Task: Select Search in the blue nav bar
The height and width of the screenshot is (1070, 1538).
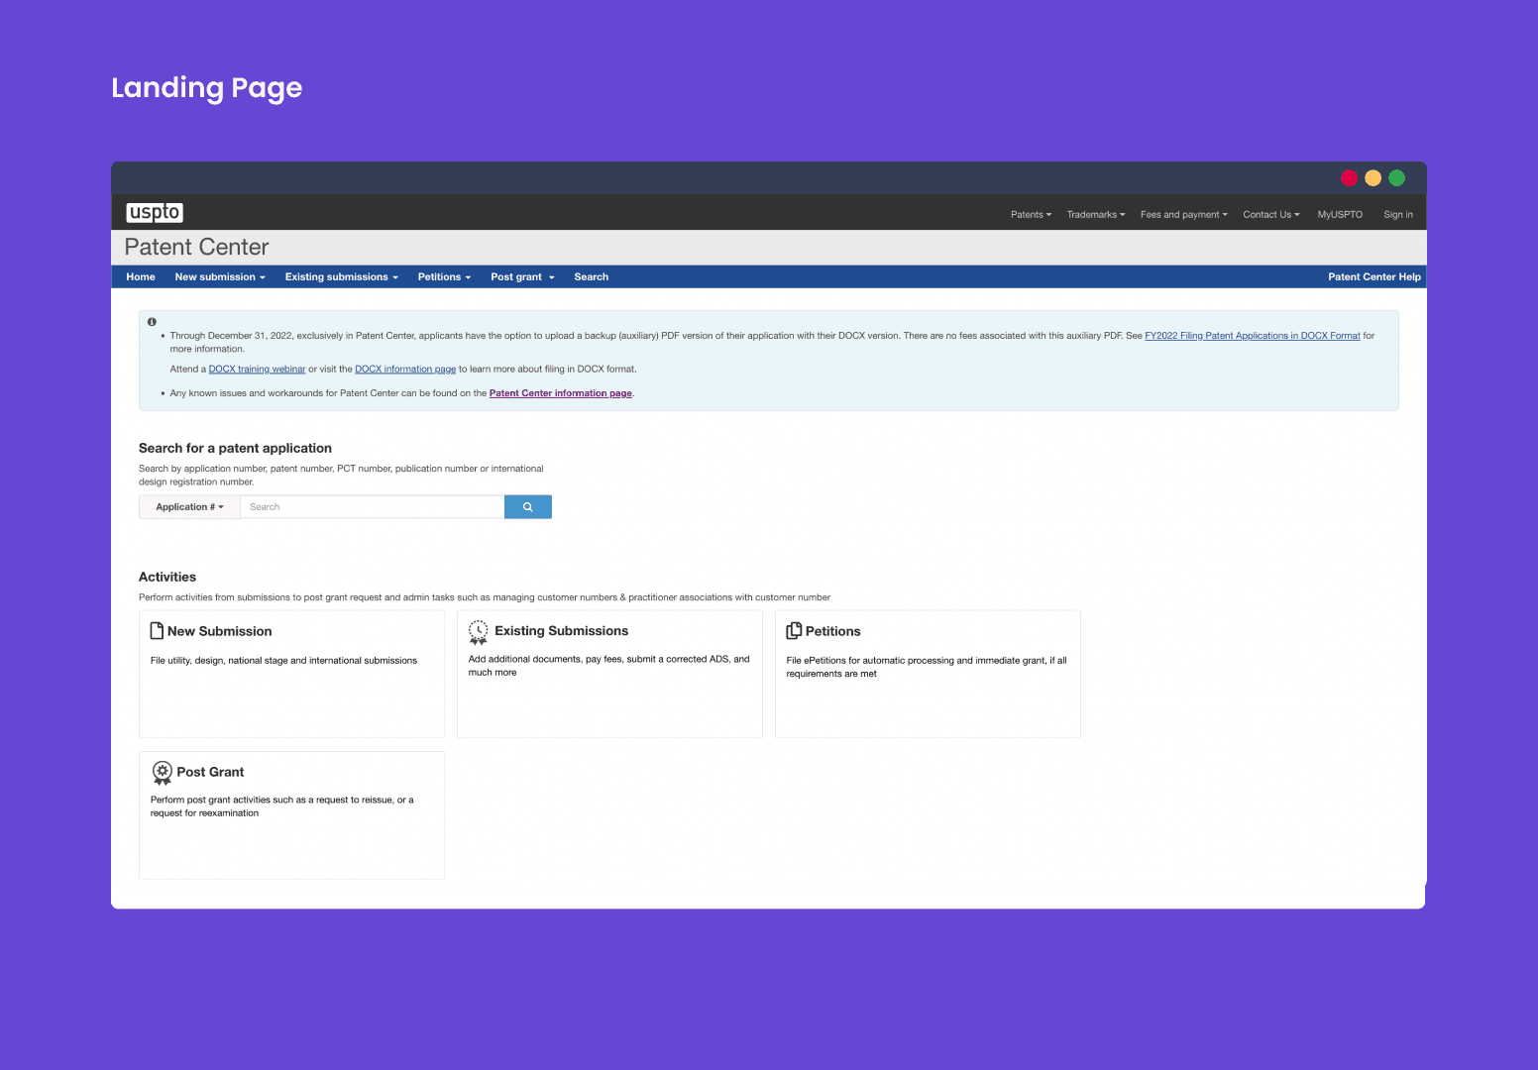Action: pyautogui.click(x=592, y=277)
